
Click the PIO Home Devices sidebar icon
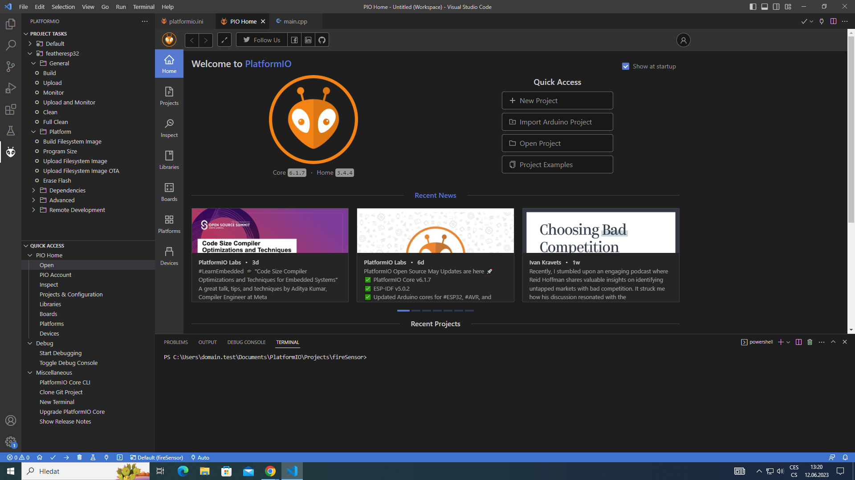(169, 256)
